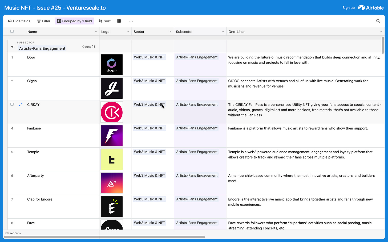Open Grouped by 1 field settings
Image resolution: width=388 pixels, height=242 pixels.
tap(74, 21)
